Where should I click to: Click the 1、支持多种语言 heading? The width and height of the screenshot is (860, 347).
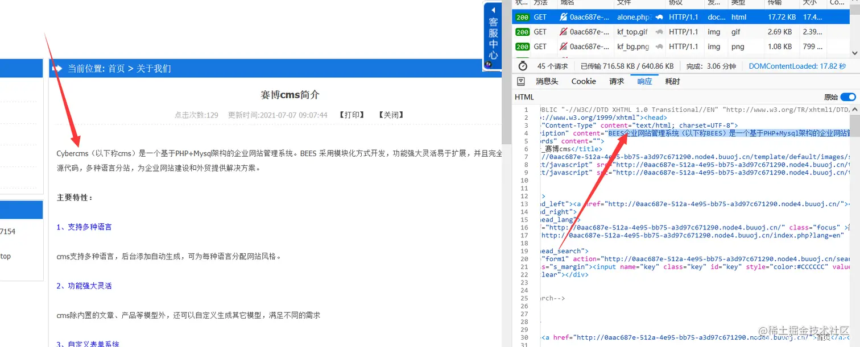click(84, 227)
